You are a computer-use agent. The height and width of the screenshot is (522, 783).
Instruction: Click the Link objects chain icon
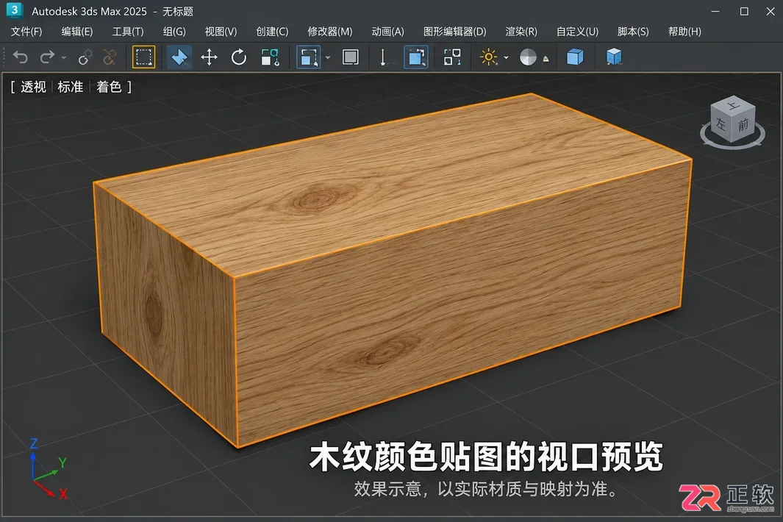[x=85, y=57]
